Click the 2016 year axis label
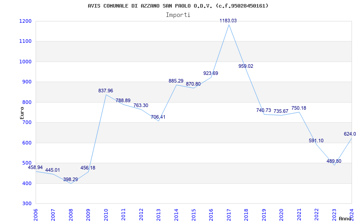356x223 pixels. click(x=211, y=215)
